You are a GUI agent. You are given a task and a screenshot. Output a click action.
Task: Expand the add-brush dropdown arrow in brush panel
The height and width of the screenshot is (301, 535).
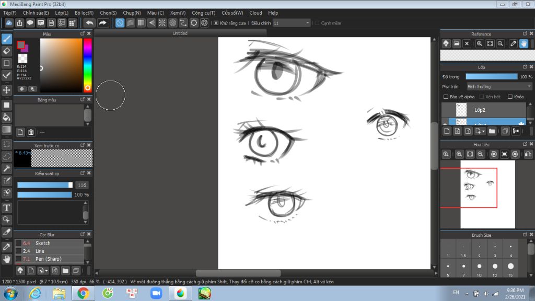click(46, 271)
